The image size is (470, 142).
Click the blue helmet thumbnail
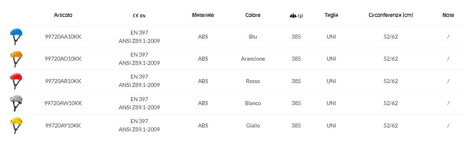tap(16, 37)
